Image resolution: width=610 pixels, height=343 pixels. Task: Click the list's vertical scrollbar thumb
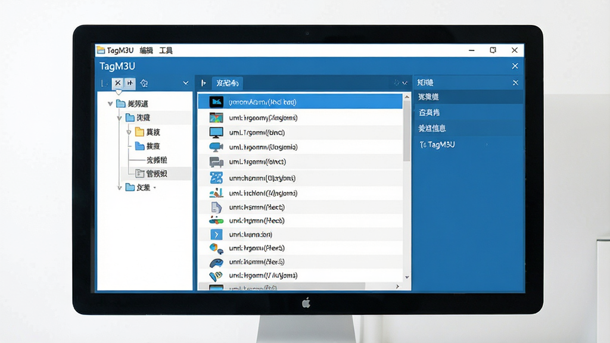[x=407, y=131]
